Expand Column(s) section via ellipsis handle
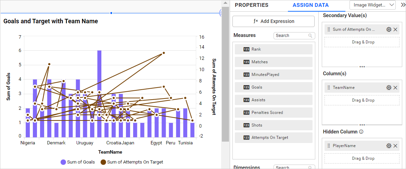This screenshot has height=169, width=406. 362,125
